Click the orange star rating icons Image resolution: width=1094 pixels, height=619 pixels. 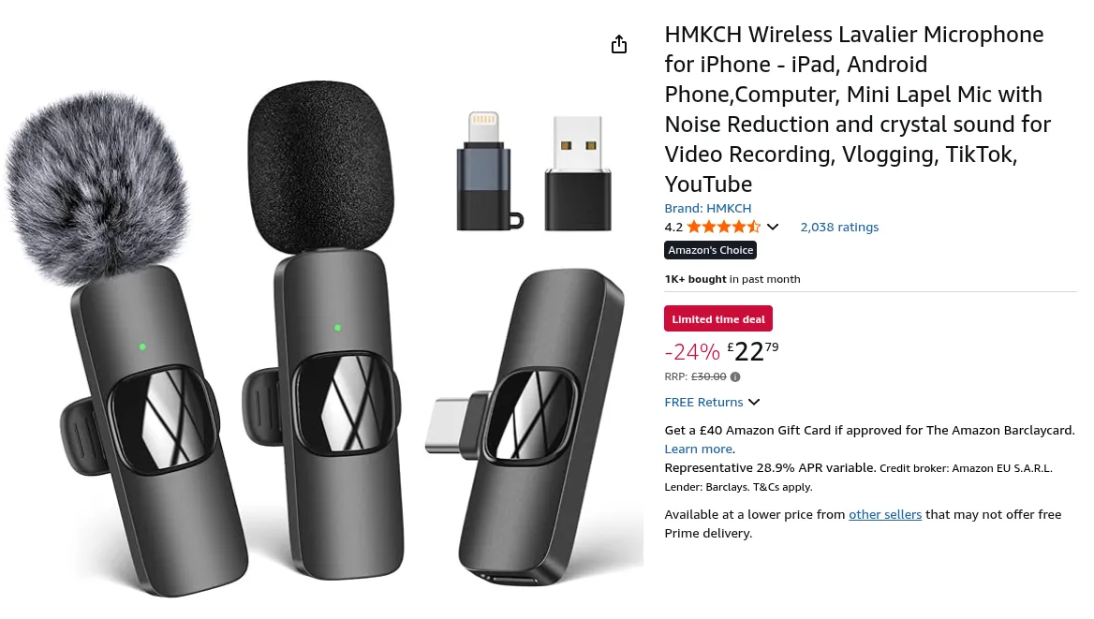point(723,227)
